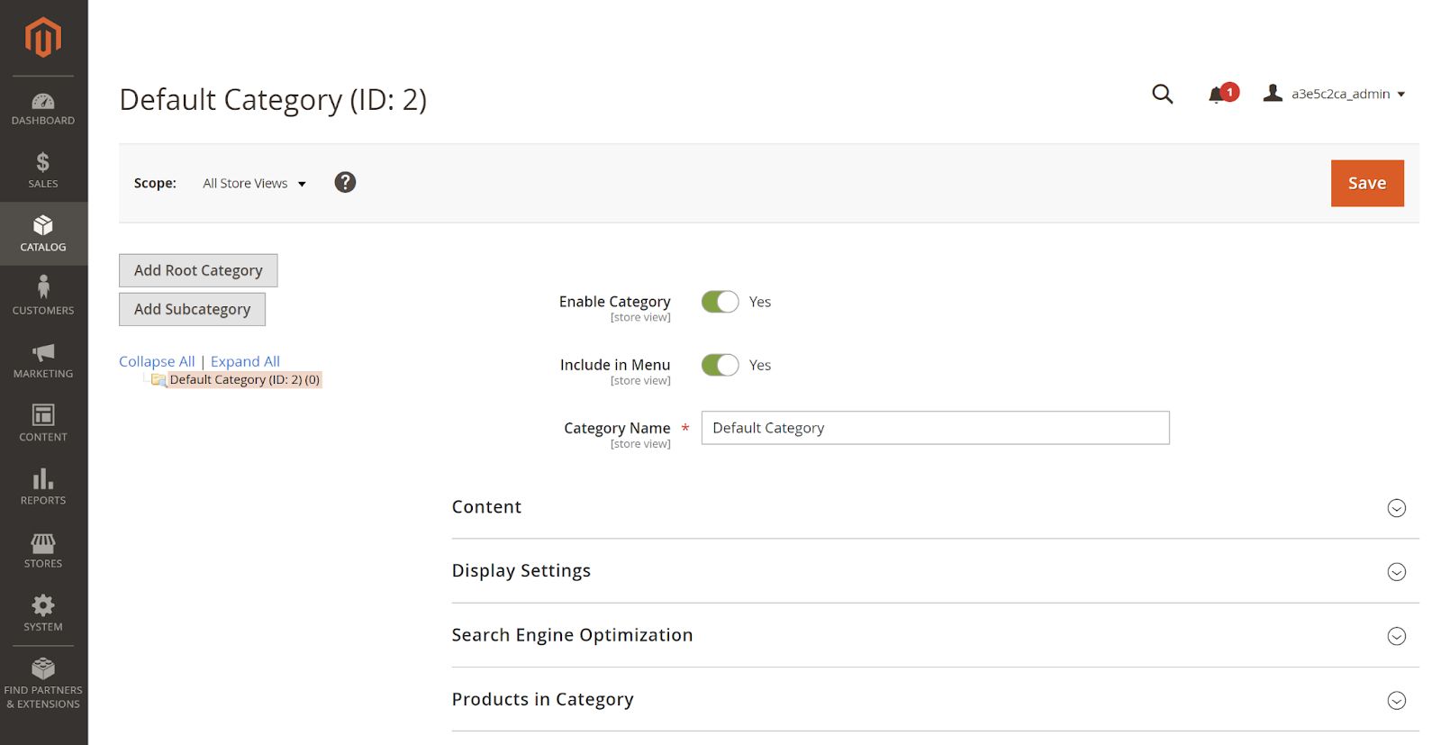Image resolution: width=1441 pixels, height=745 pixels.
Task: Open the Sales dollar icon
Action: coord(43,163)
